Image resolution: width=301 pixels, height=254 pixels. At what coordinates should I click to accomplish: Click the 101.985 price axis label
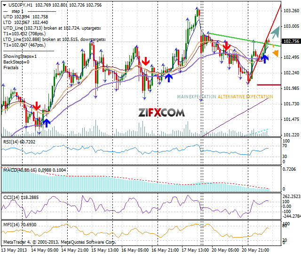pyautogui.click(x=291, y=88)
